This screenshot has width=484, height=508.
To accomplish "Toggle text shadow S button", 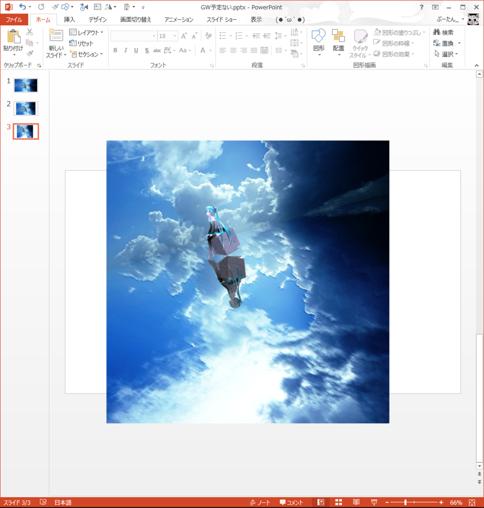I will [147, 50].
